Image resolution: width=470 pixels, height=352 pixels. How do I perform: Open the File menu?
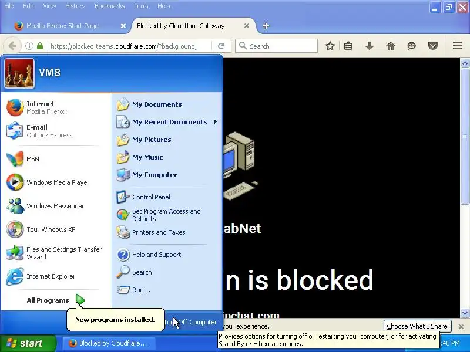click(9, 6)
